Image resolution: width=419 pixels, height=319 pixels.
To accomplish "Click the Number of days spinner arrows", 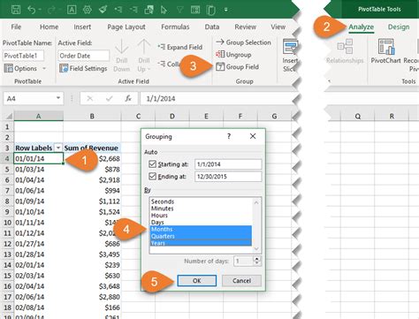I will 257,261.
